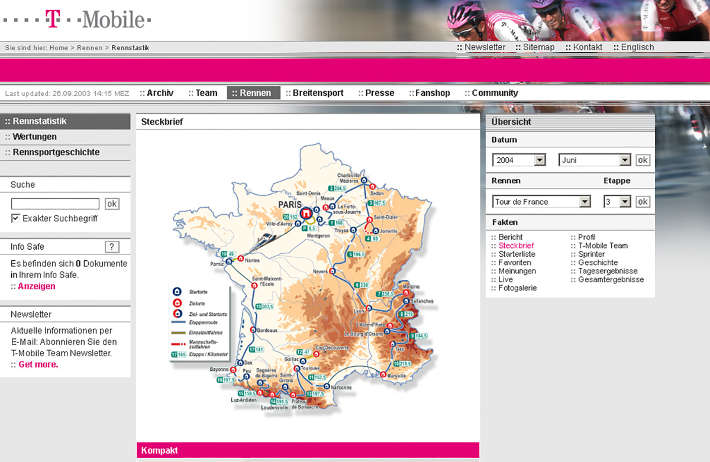Click the Bordeaux town marker on map
Viewport: 710px width, 462px height.
253,330
